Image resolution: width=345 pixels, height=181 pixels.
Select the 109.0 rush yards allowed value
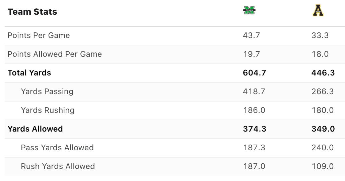click(x=323, y=166)
